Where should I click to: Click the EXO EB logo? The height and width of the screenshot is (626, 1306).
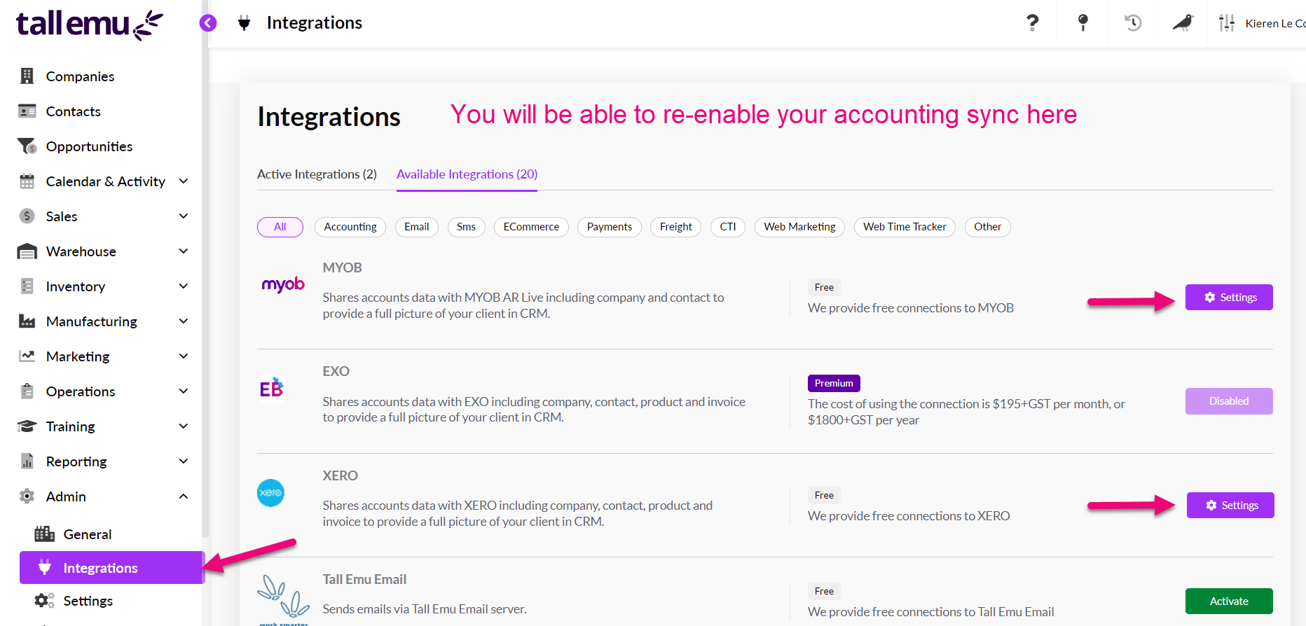(x=271, y=387)
